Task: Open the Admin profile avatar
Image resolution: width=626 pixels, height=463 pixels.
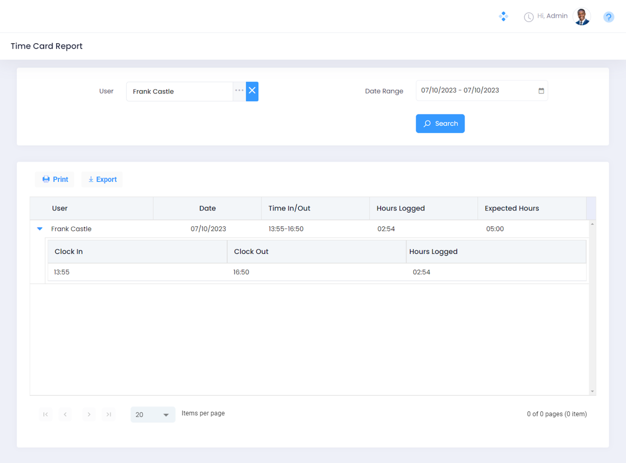Action: click(x=581, y=17)
